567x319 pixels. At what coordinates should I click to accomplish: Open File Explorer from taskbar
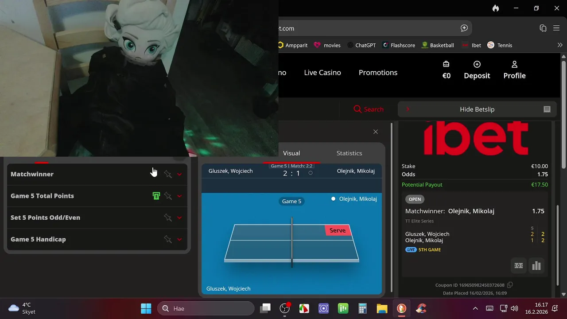[x=382, y=308]
